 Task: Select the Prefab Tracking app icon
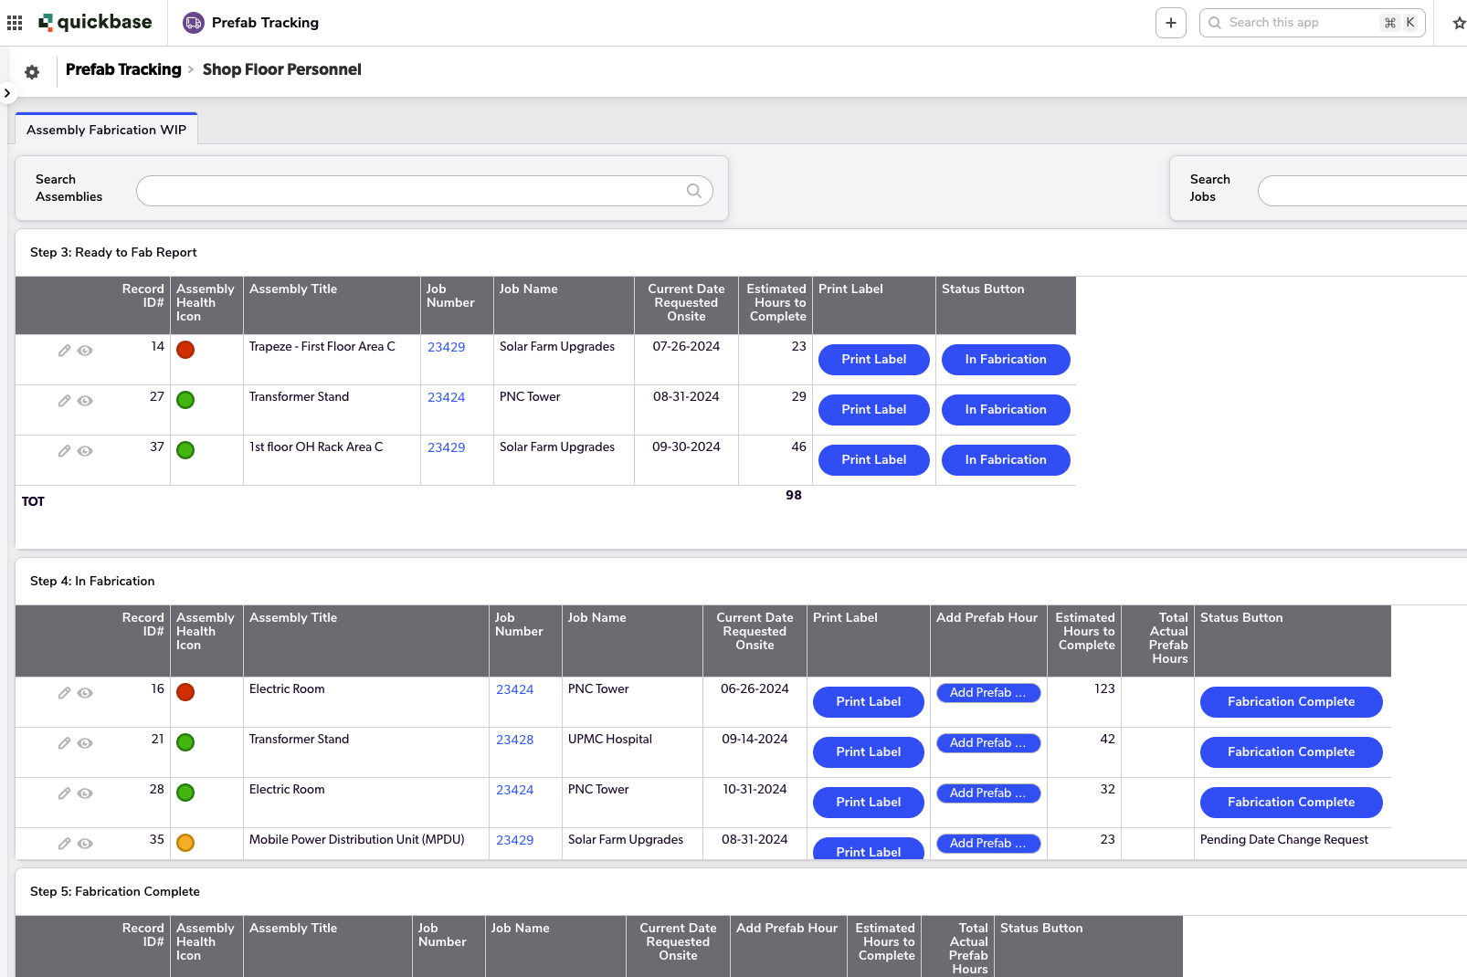point(192,22)
